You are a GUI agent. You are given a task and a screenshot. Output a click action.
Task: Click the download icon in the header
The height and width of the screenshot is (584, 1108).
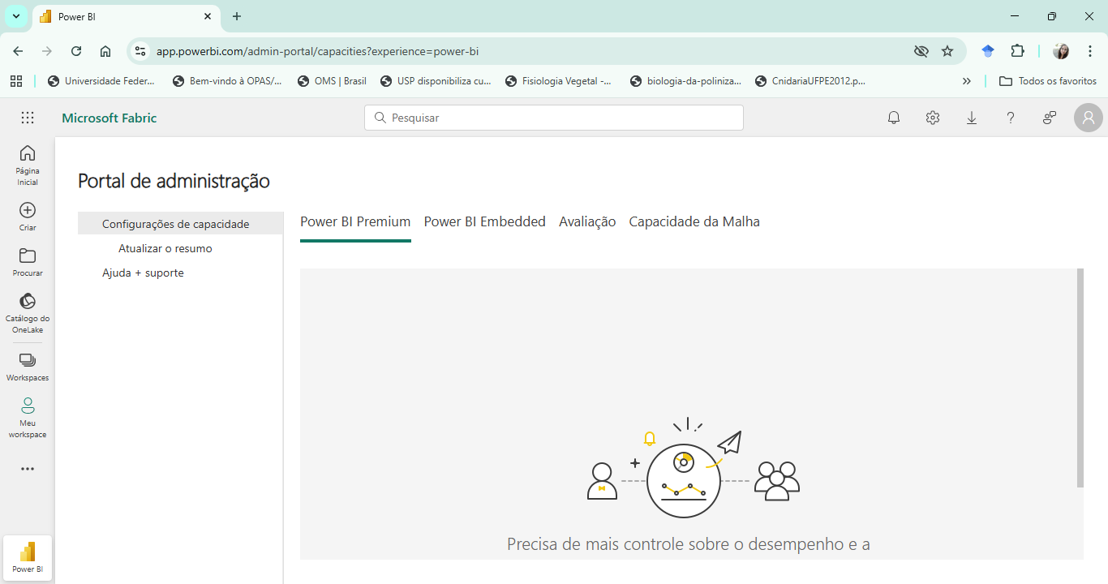point(972,118)
